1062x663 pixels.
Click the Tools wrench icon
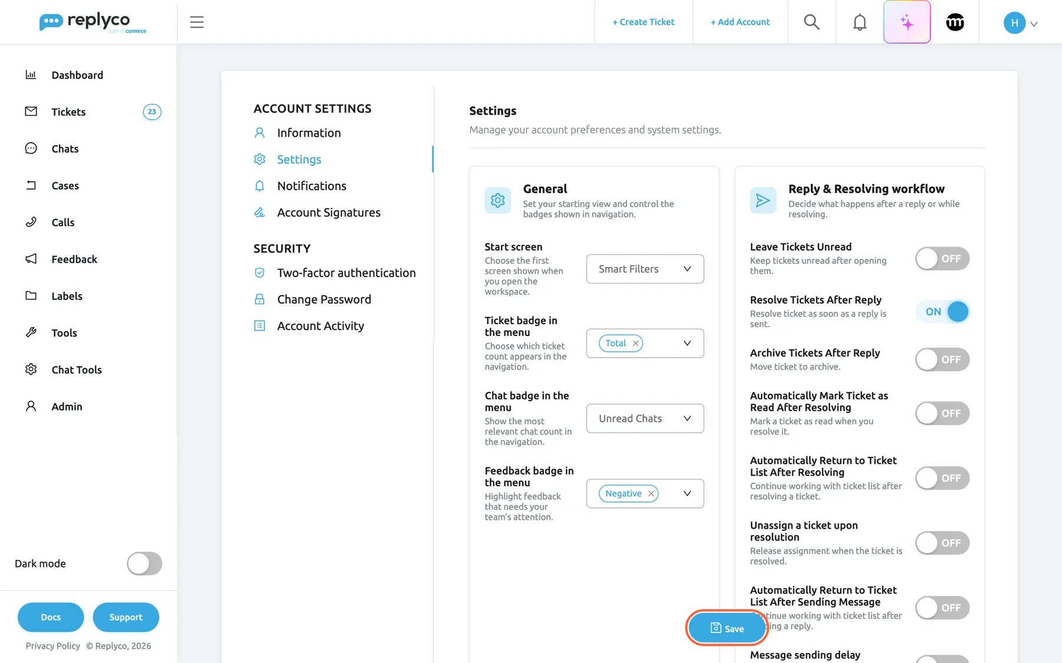31,332
